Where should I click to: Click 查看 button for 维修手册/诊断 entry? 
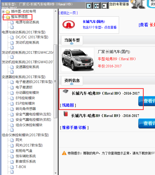click(147, 123)
